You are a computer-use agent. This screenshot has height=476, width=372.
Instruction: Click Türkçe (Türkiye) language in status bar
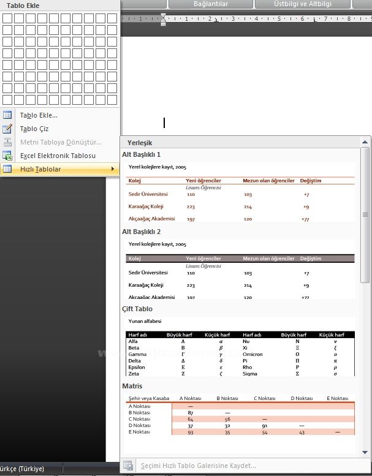click(x=22, y=469)
